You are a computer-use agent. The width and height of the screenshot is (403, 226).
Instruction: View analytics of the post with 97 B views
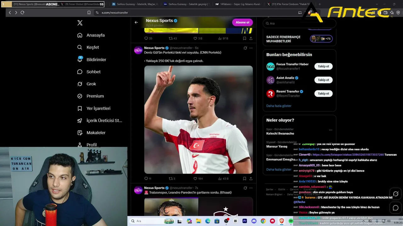[223, 38]
